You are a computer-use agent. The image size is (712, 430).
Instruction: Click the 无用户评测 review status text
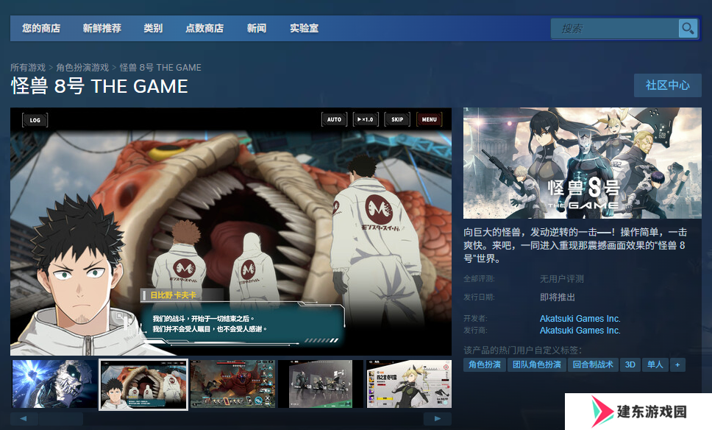click(x=562, y=279)
